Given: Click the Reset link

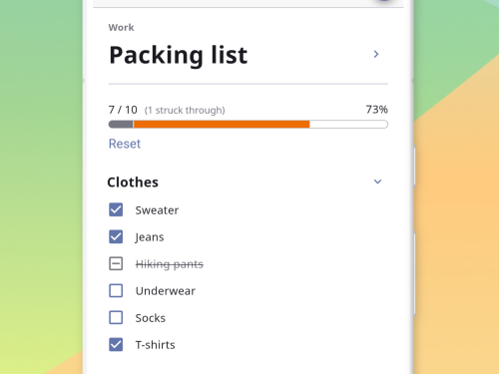Looking at the screenshot, I should tap(125, 144).
